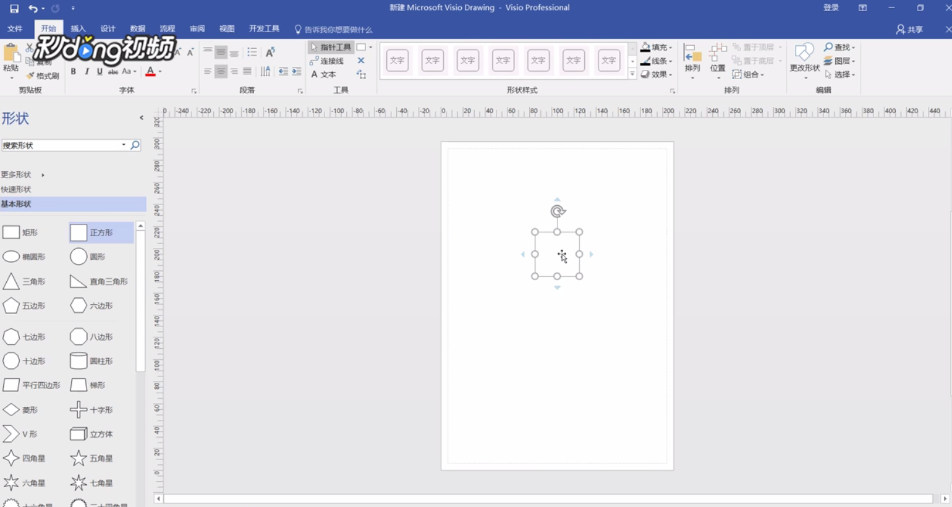Toggle strikethrough (abc) formatting
This screenshot has height=507, width=952.
113,71
